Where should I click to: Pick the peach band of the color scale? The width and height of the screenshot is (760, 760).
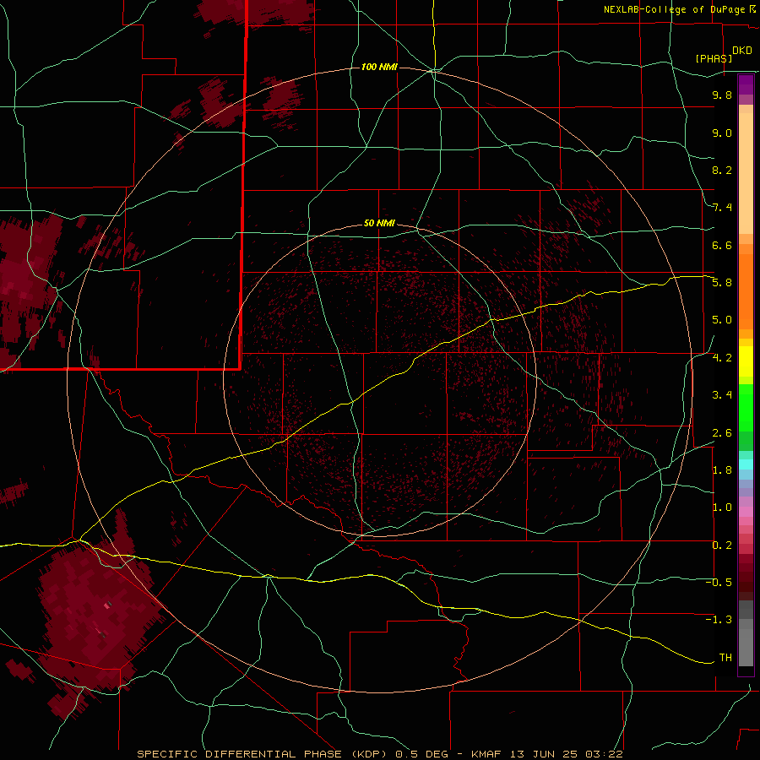pos(746,175)
